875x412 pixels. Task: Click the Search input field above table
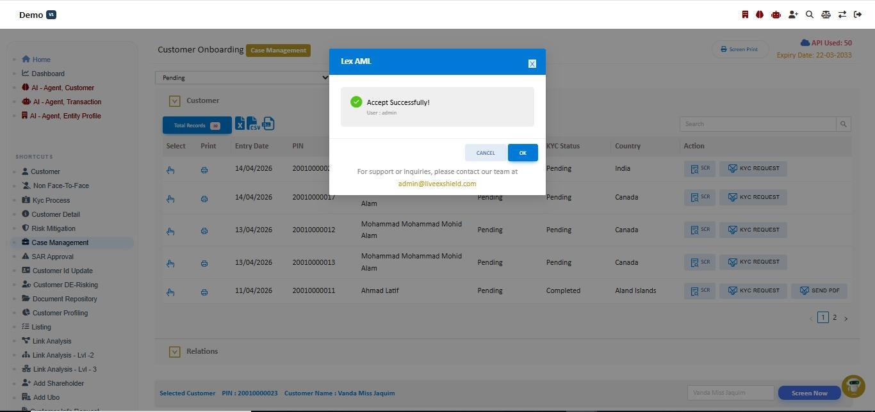click(758, 124)
